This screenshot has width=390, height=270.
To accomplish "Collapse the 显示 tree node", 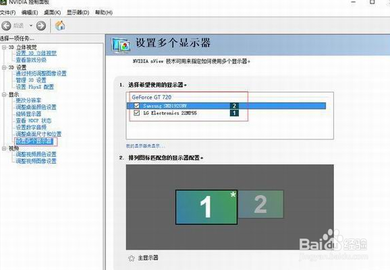I will coord(4,94).
